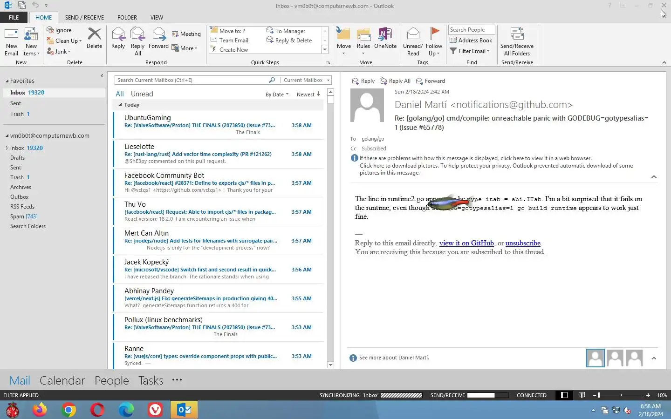The height and width of the screenshot is (419, 671).
Task: Expand the people pane
Action: point(654,358)
